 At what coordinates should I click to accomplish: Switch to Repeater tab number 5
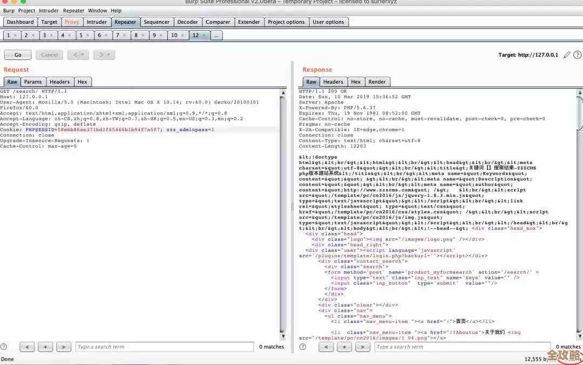pos(80,36)
